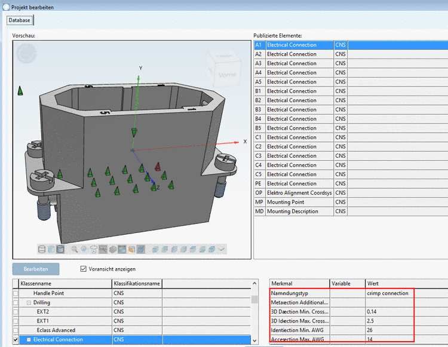Select the wireframe cylinder display mode icon
The image size is (448, 347).
pyautogui.click(x=42, y=249)
